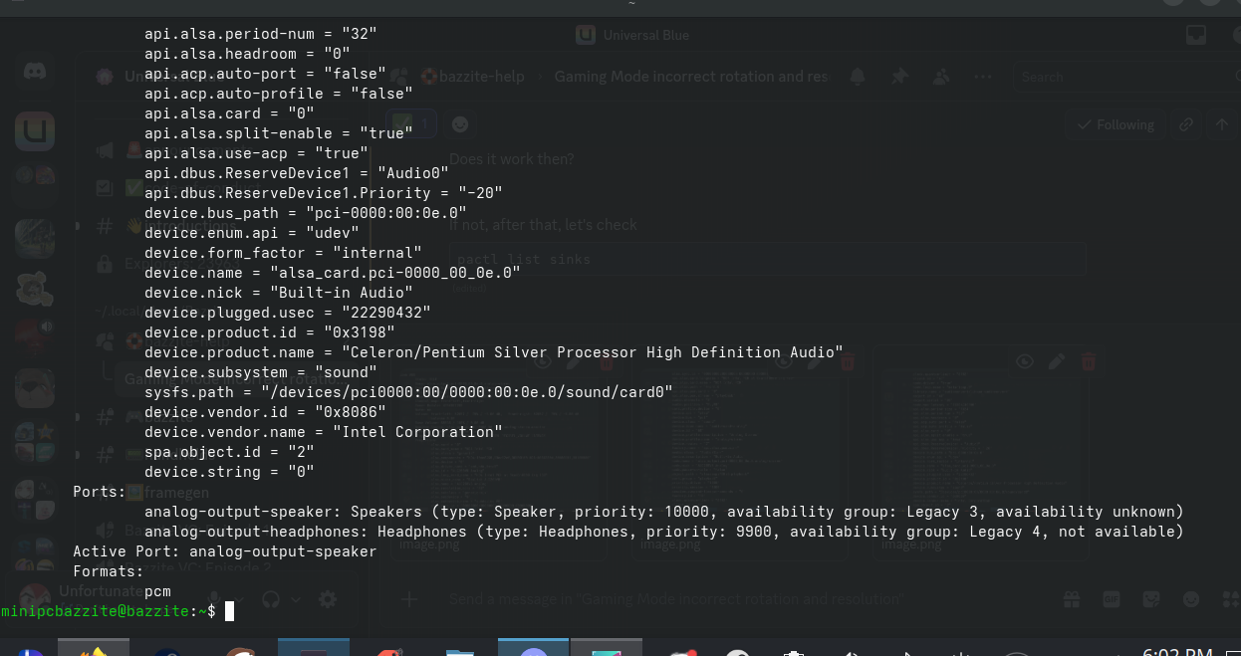Click terminal line device.product.id = "0x3198"

click(270, 331)
